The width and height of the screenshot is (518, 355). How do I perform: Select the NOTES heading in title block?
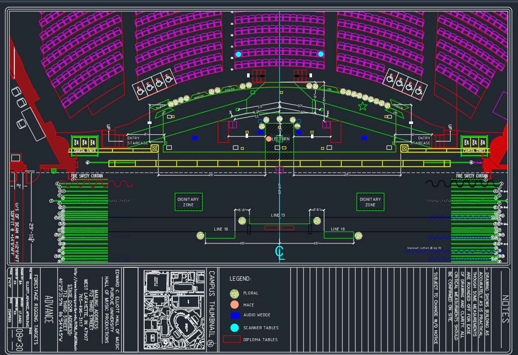pos(505,310)
